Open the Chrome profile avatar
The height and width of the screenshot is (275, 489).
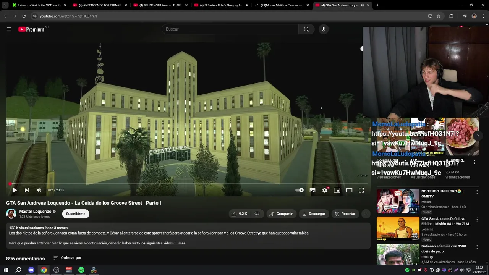[x=474, y=16]
